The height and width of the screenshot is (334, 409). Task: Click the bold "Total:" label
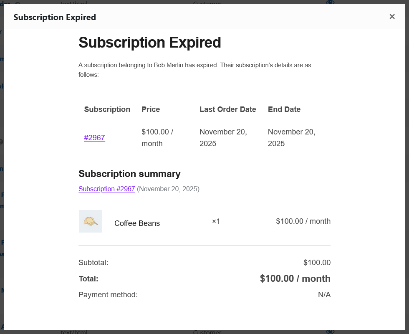[x=88, y=279]
